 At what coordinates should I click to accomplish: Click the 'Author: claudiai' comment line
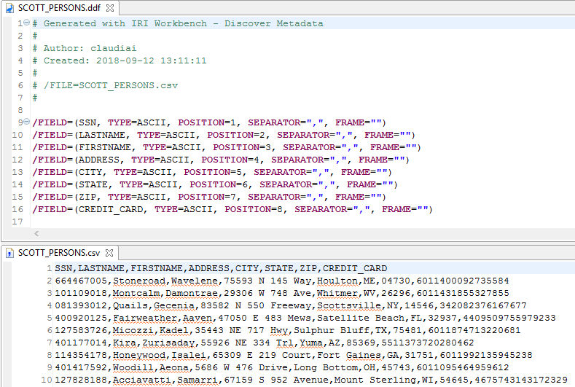pyautogui.click(x=85, y=48)
